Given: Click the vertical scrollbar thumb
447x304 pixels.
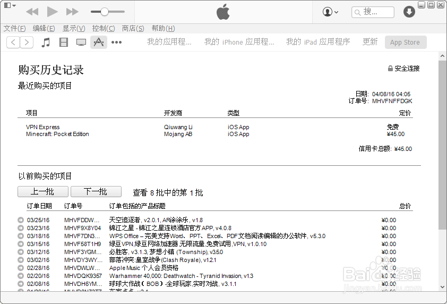Looking at the screenshot, I should point(442,144).
